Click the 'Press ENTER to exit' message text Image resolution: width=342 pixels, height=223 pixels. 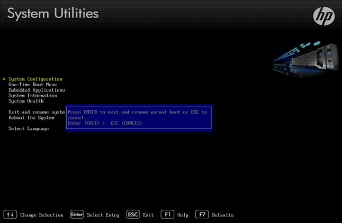tap(138, 115)
